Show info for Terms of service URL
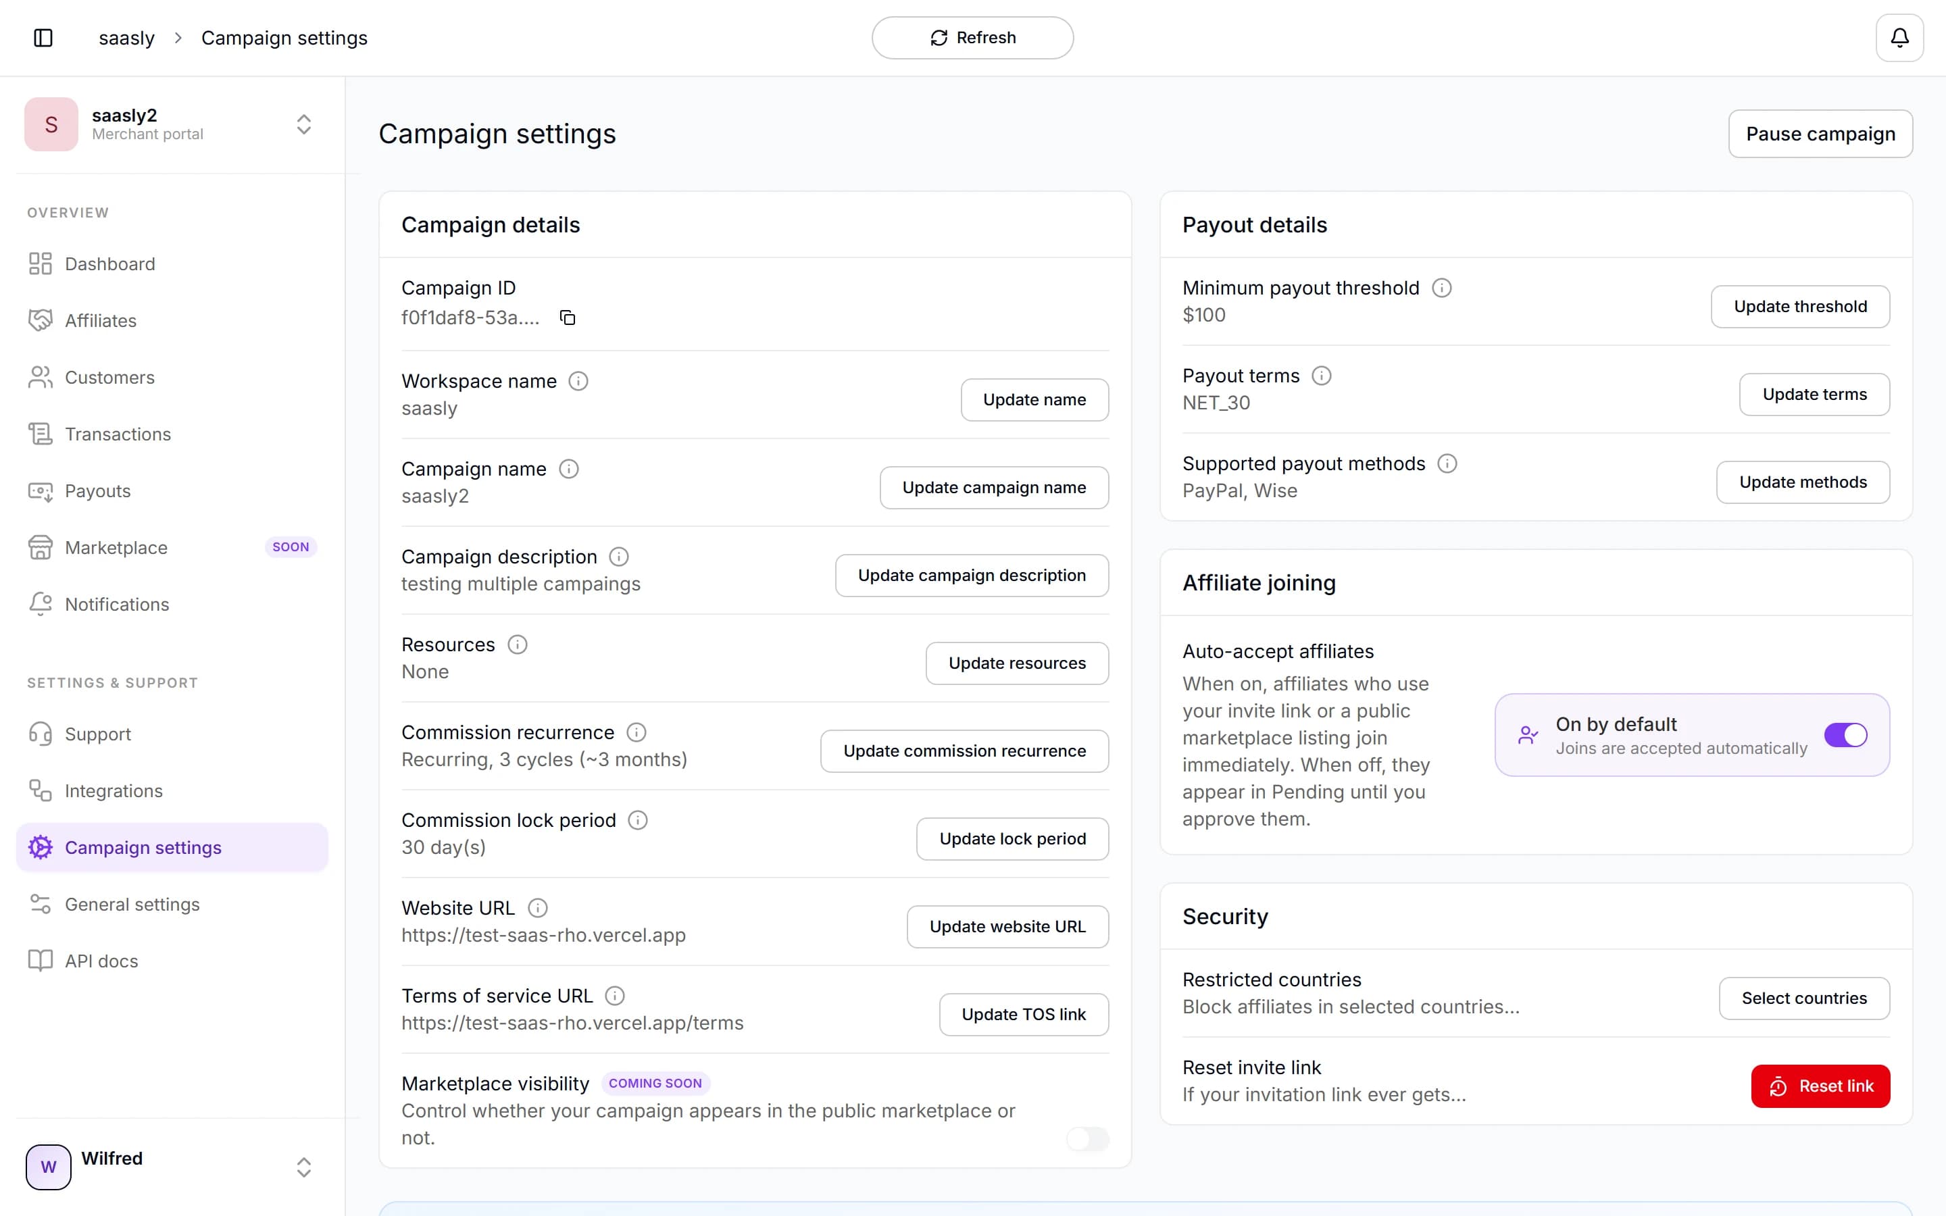 tap(615, 995)
